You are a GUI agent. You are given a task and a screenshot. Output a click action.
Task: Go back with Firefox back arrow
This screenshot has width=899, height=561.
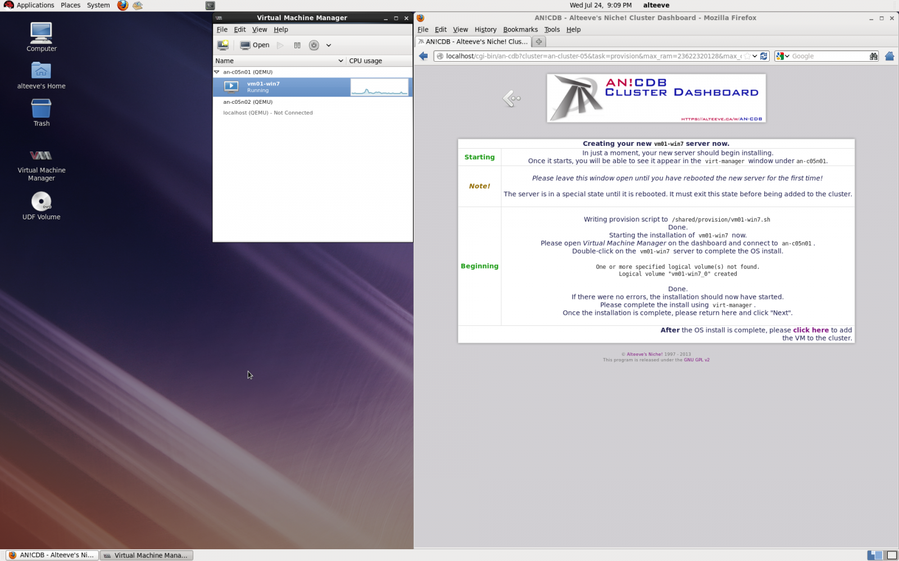coord(424,56)
